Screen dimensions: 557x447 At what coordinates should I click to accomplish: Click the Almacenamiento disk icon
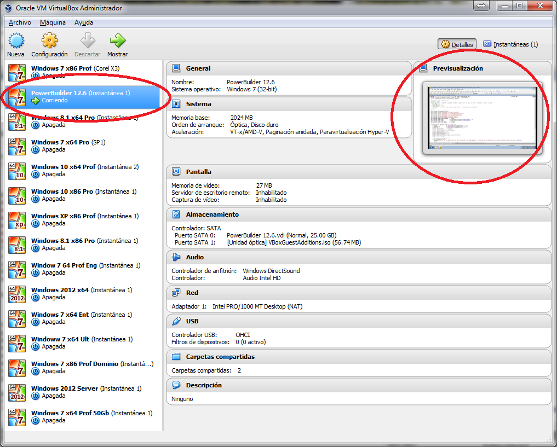coord(175,214)
